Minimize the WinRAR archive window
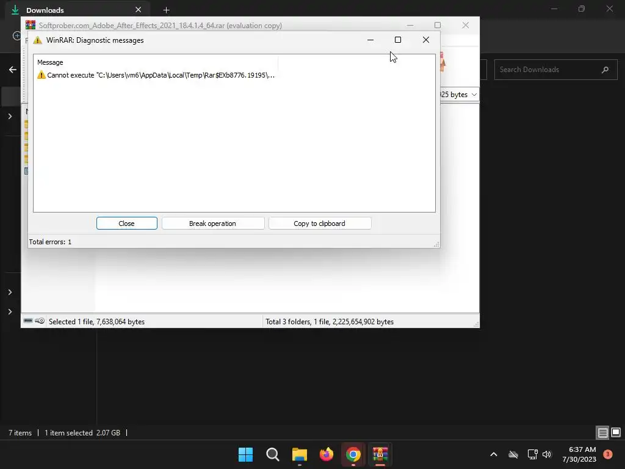 pyautogui.click(x=410, y=25)
